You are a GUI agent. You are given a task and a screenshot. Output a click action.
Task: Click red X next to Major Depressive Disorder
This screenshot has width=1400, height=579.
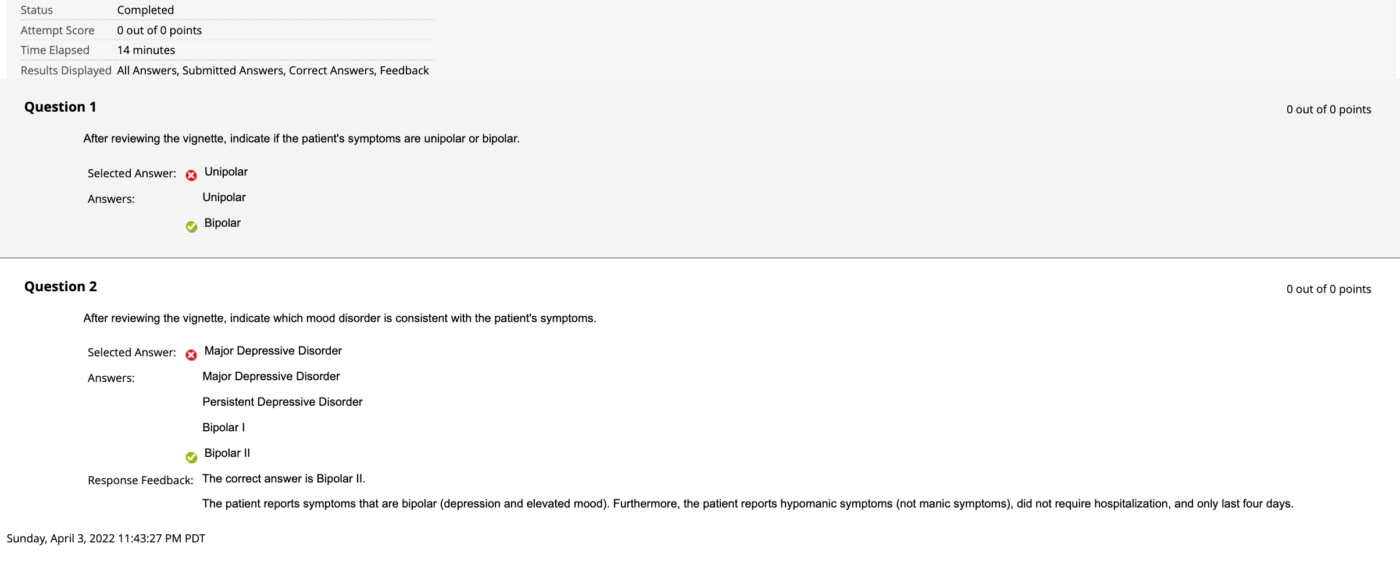point(191,355)
